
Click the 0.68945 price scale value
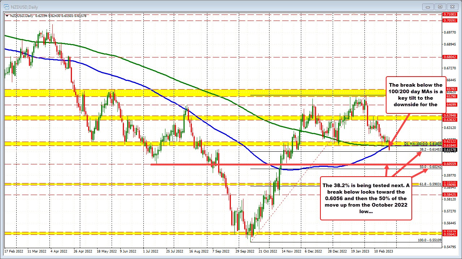[x=450, y=44]
